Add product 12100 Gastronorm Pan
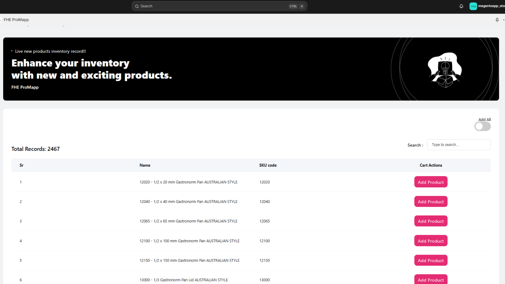 (431, 241)
